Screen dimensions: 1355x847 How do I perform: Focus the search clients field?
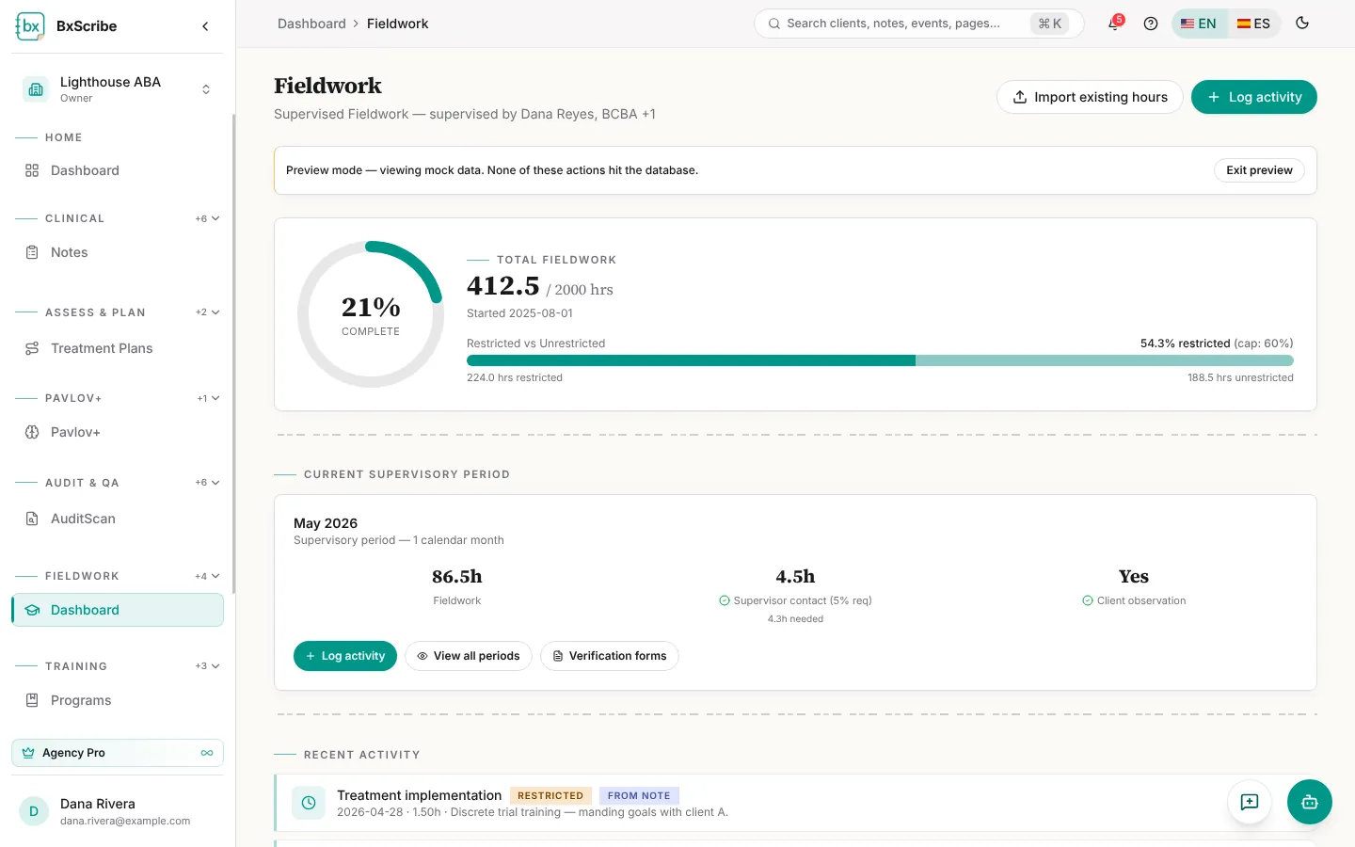click(919, 24)
